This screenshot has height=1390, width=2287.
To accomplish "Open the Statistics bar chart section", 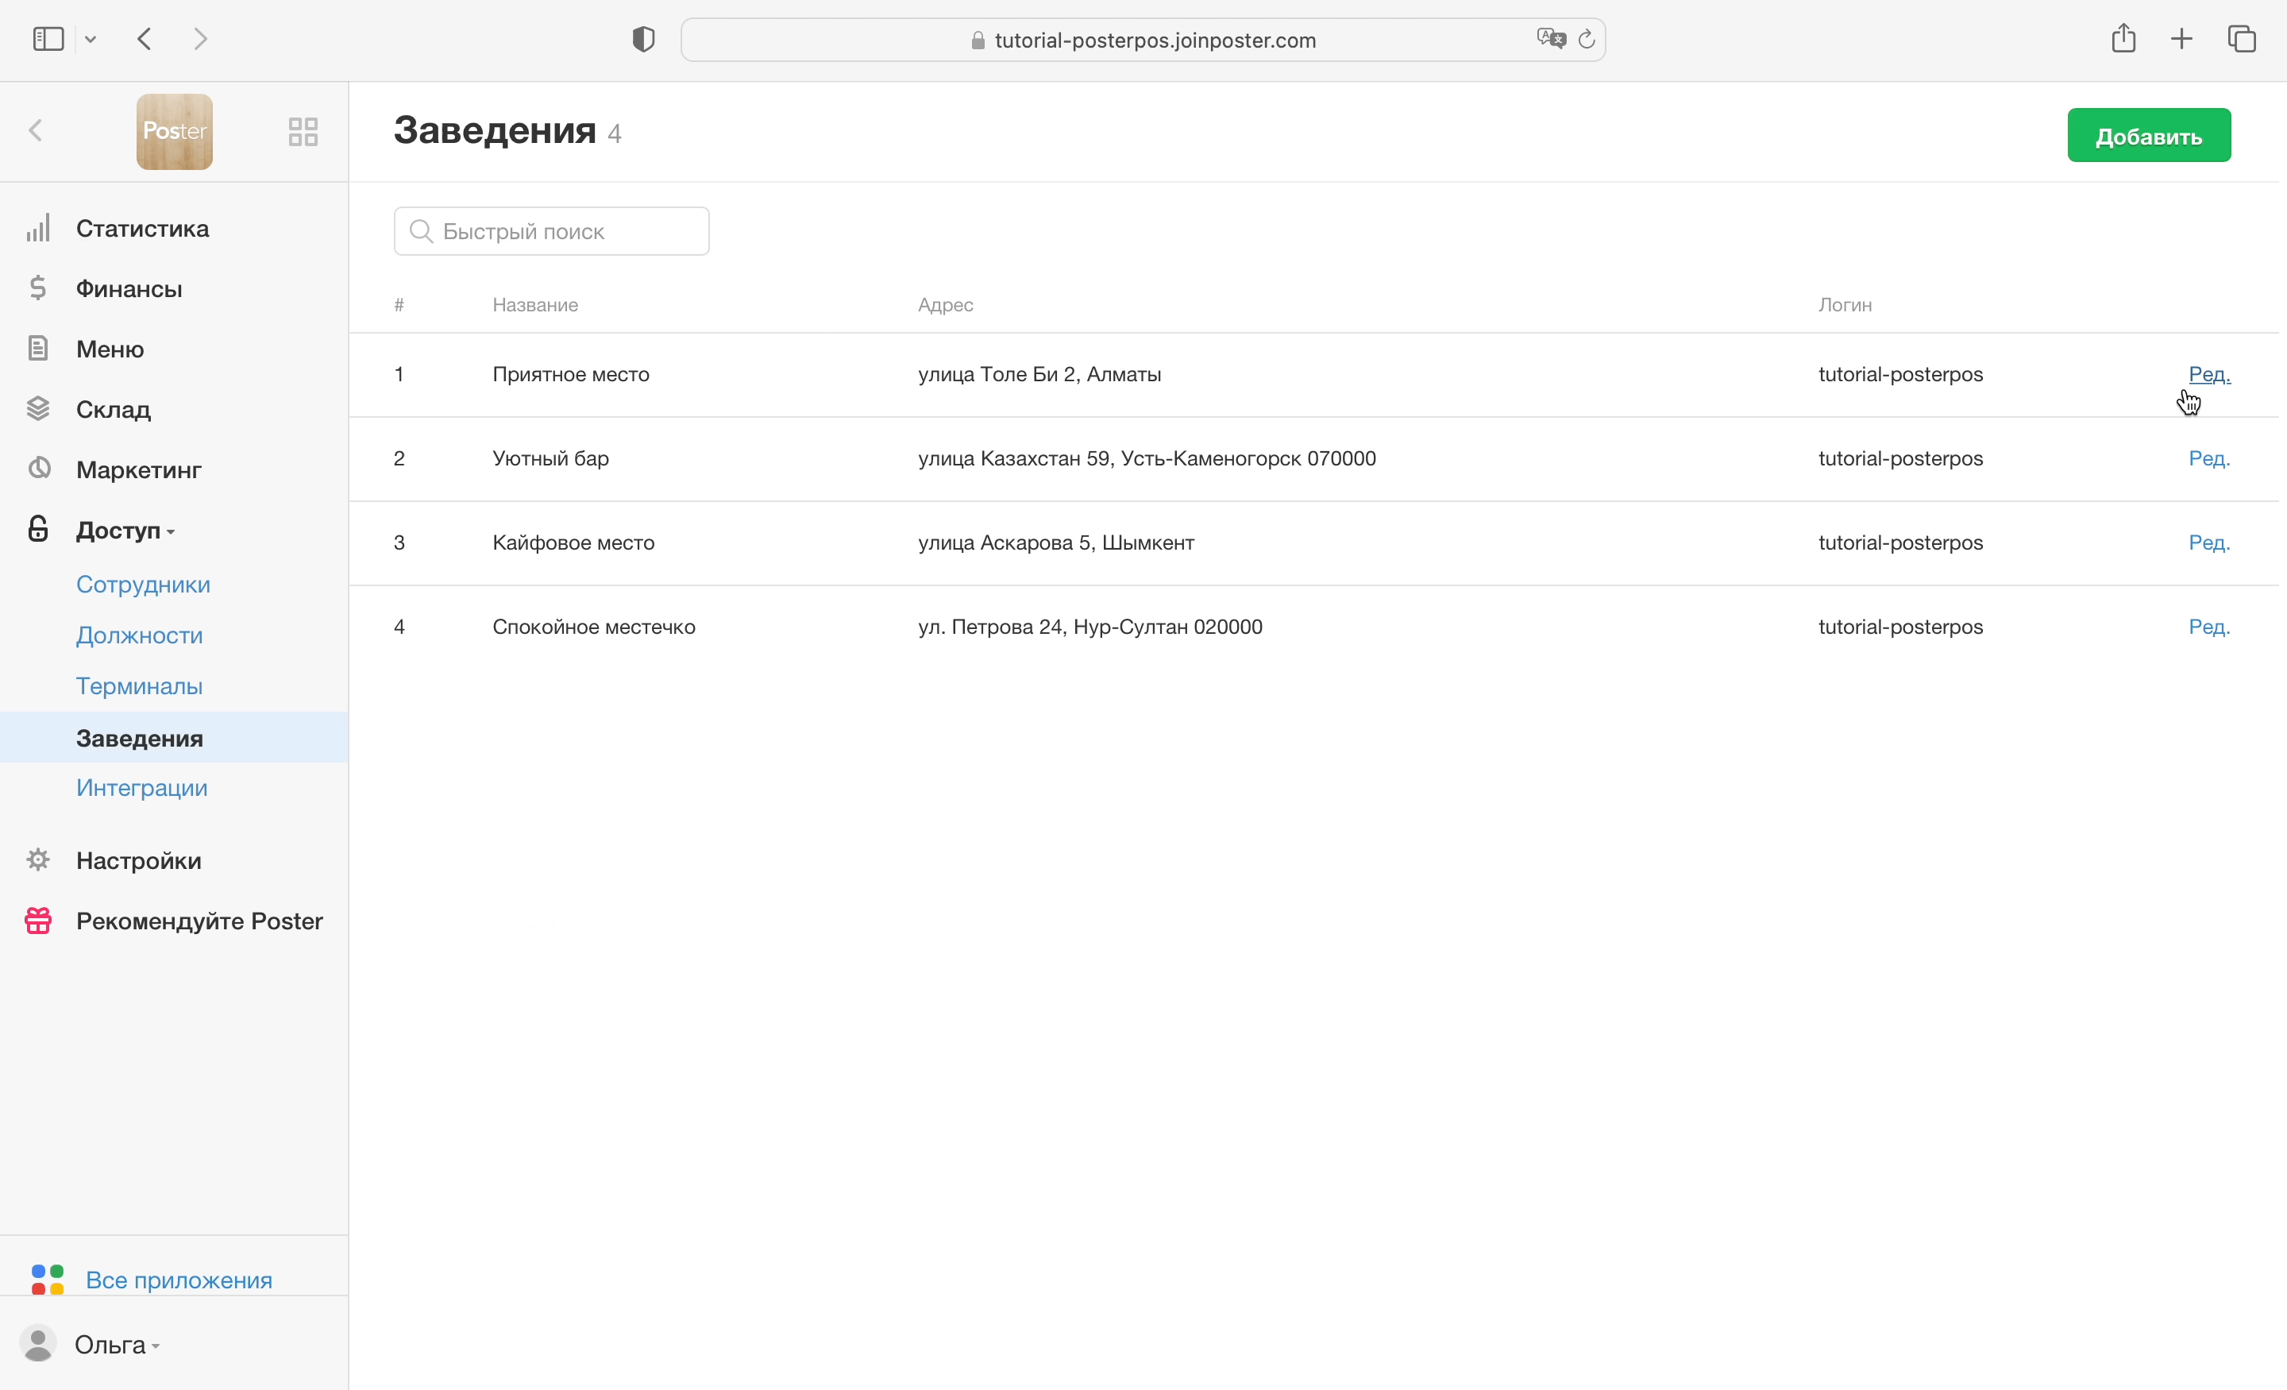I will [x=38, y=229].
